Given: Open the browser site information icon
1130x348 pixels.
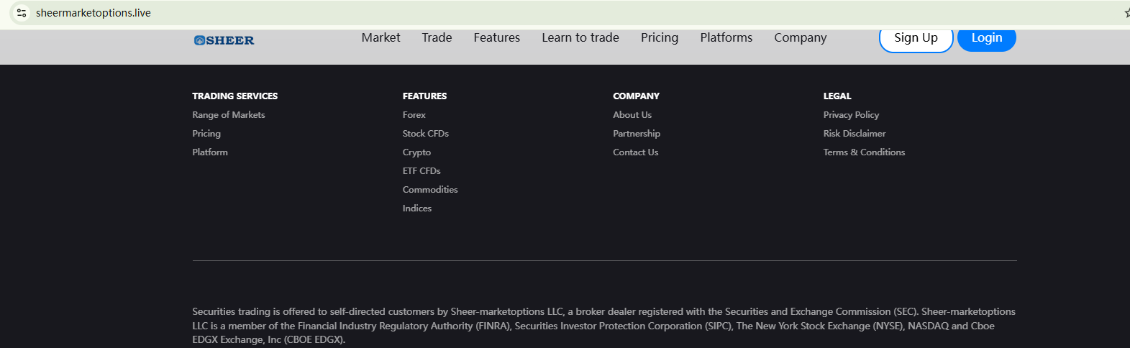Looking at the screenshot, I should 22,13.
